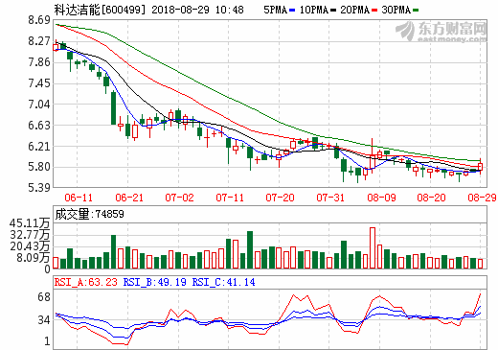Click the latest red candlestick at 08-29

480,166
